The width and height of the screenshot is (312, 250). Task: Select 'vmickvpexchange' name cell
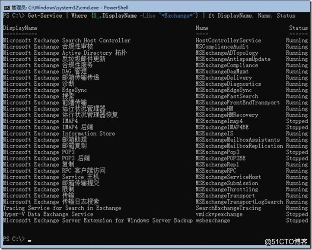(219, 214)
